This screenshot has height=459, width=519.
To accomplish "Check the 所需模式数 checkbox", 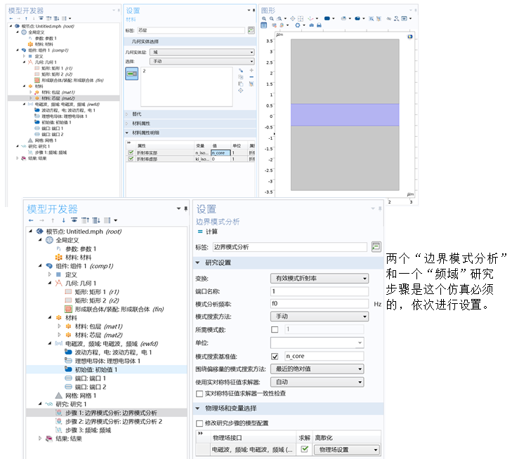I will coord(275,329).
